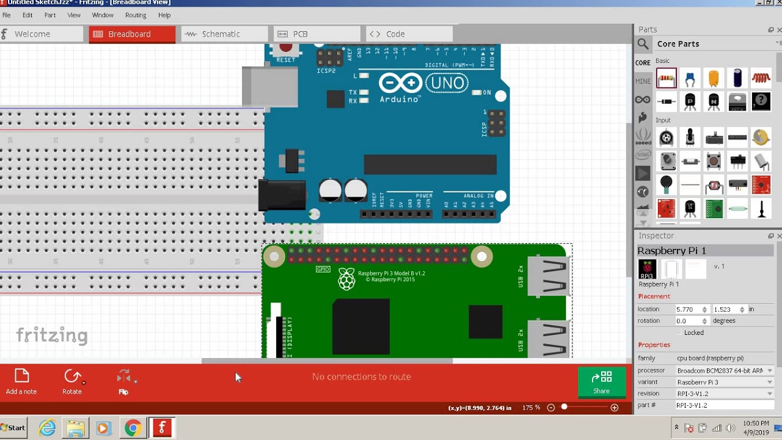Open the File menu

[6, 15]
